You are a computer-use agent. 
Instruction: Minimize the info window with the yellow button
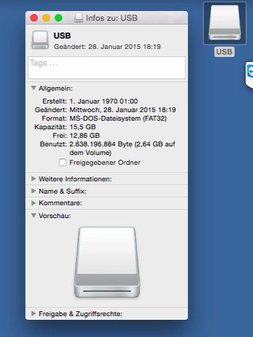(x=46, y=18)
